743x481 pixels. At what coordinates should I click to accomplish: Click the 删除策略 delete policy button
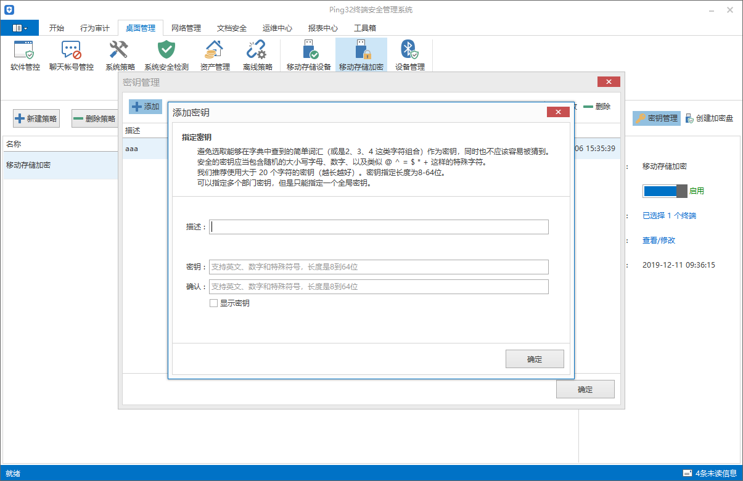pyautogui.click(x=94, y=119)
